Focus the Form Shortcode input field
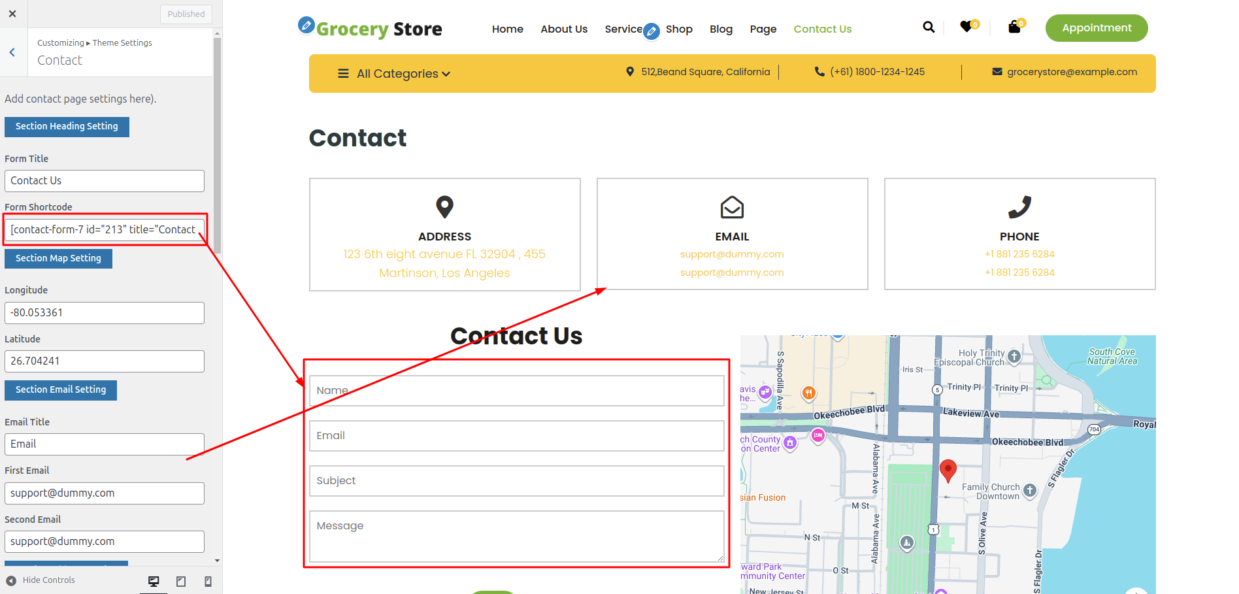The height and width of the screenshot is (594, 1239). [105, 230]
